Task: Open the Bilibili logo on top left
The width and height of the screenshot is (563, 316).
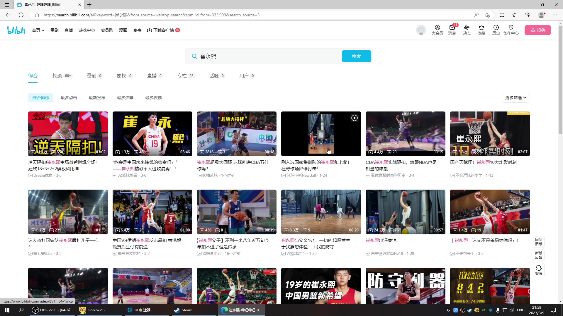Action: [x=16, y=30]
